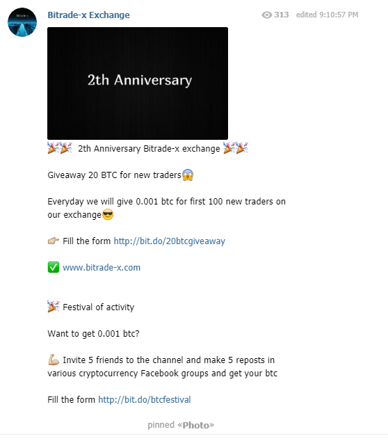The width and height of the screenshot is (388, 441).
Task: Click the pinned Photo service message
Action: (181, 425)
